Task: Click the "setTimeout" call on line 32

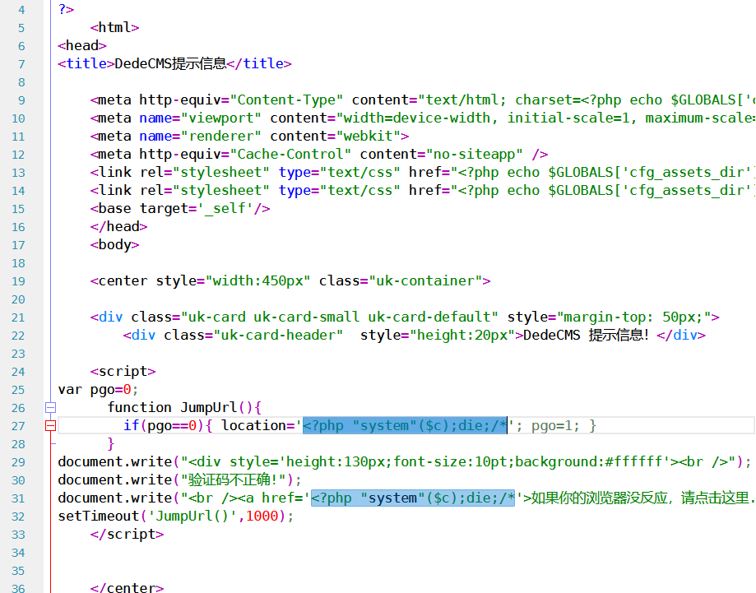Action: click(x=99, y=516)
